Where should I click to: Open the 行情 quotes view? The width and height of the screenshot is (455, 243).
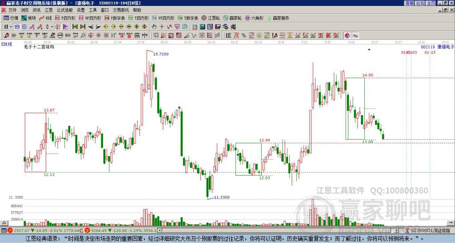point(11,18)
